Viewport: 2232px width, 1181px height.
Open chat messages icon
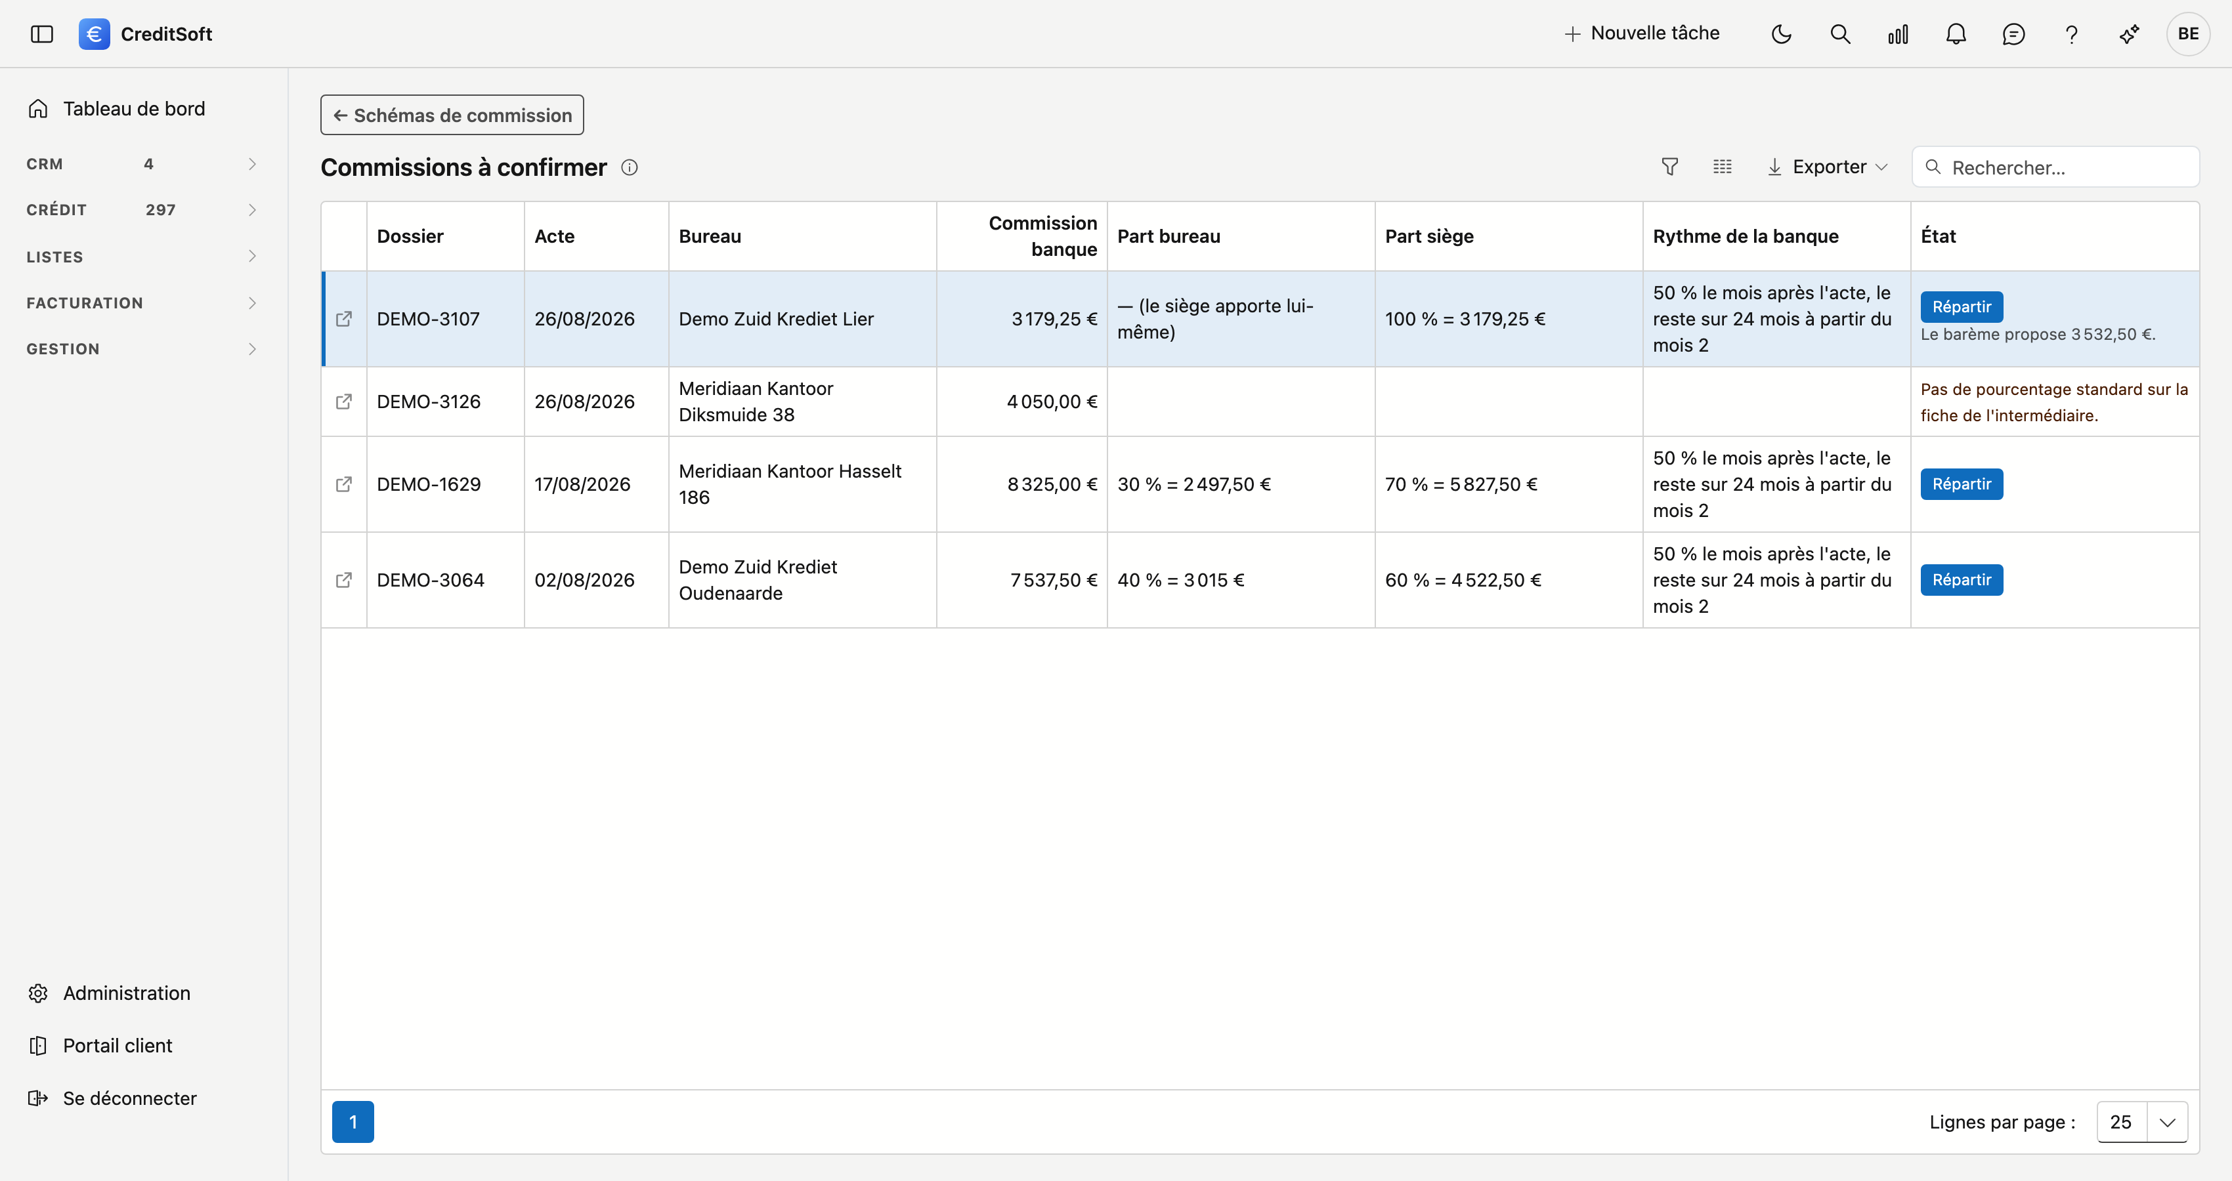[x=2013, y=33]
